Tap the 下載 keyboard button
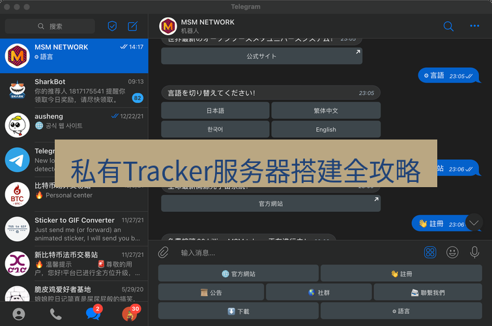The width and height of the screenshot is (492, 326). tap(239, 311)
